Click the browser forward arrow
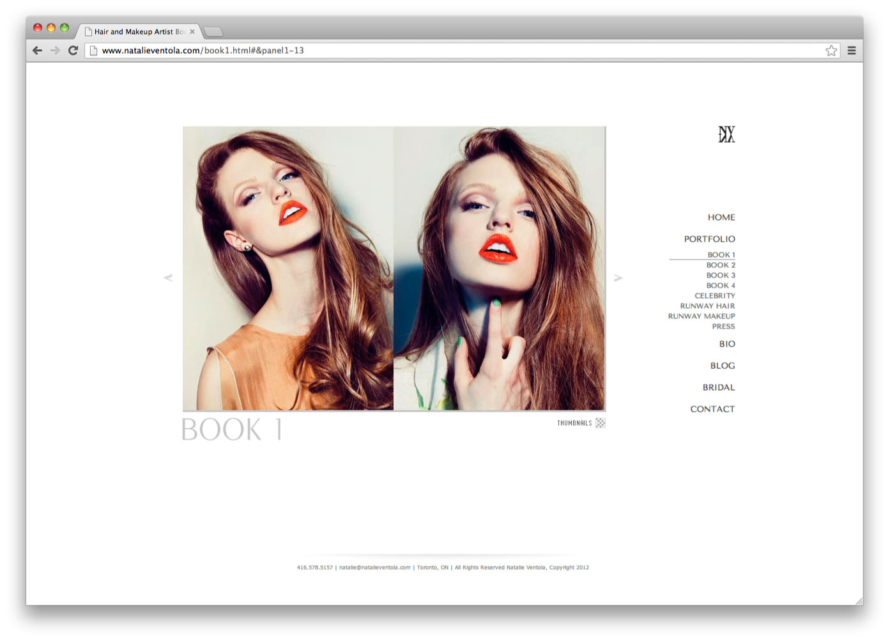The height and width of the screenshot is (640, 888). 55,51
